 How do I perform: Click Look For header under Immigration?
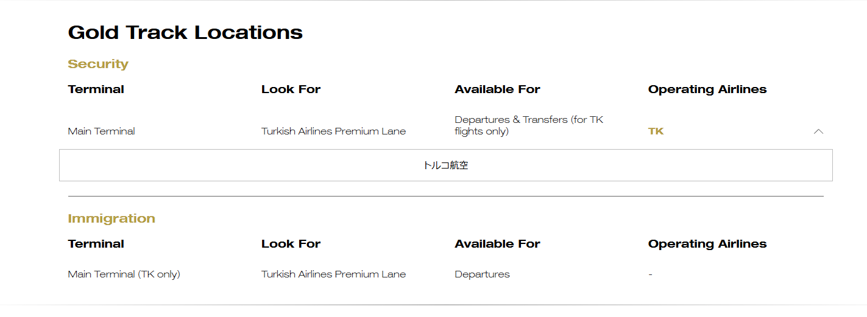coord(291,244)
